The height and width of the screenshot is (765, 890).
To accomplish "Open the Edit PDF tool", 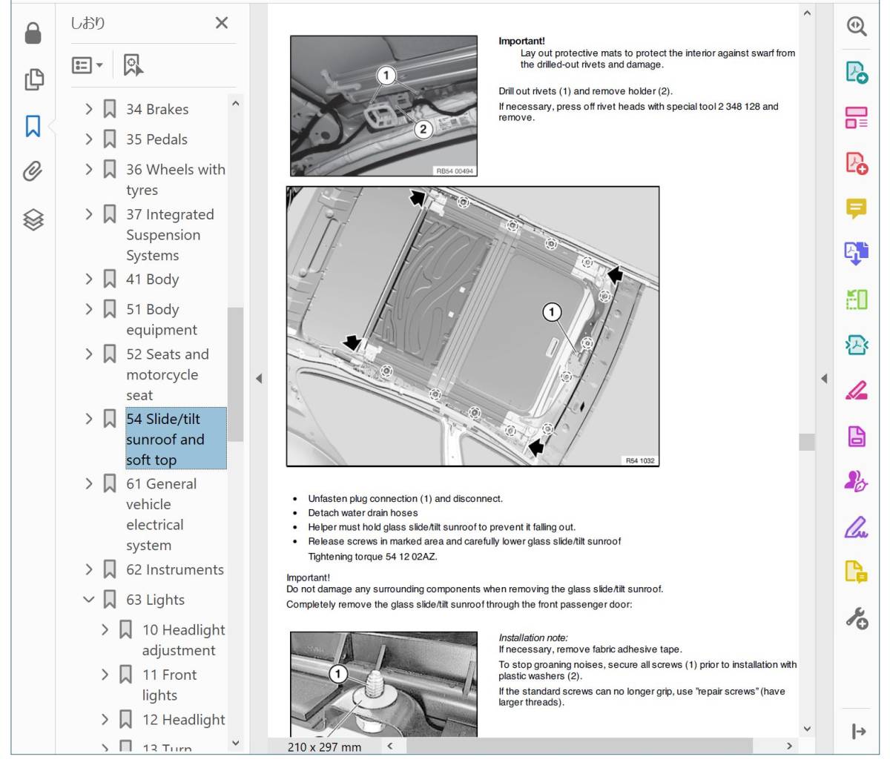I will click(x=857, y=118).
